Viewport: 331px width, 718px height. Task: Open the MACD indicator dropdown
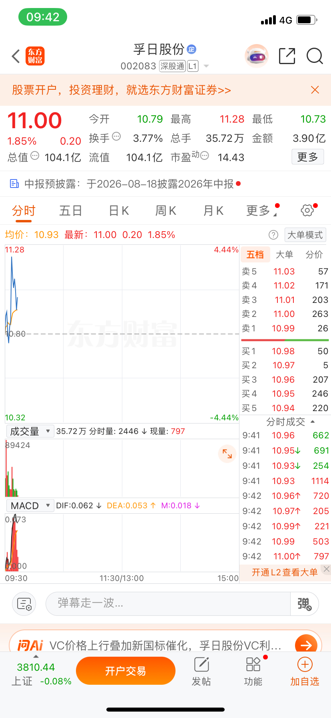click(30, 506)
